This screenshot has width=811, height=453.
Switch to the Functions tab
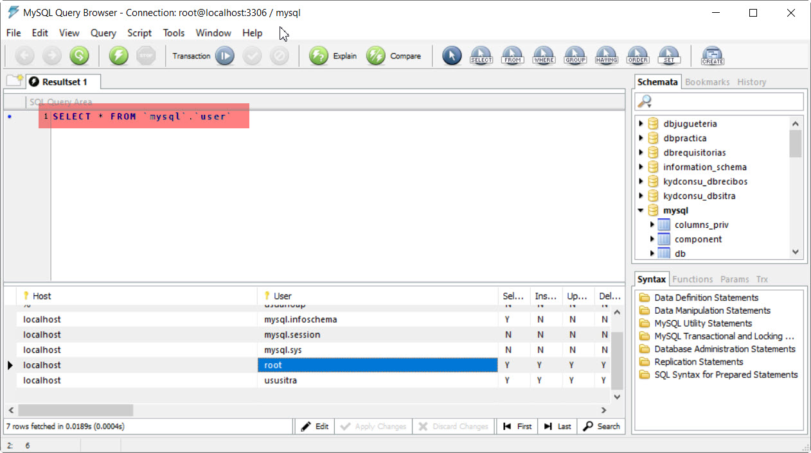(x=693, y=279)
